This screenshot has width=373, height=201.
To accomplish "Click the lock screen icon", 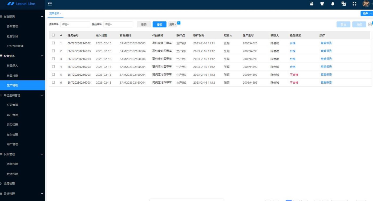I will (312, 4).
